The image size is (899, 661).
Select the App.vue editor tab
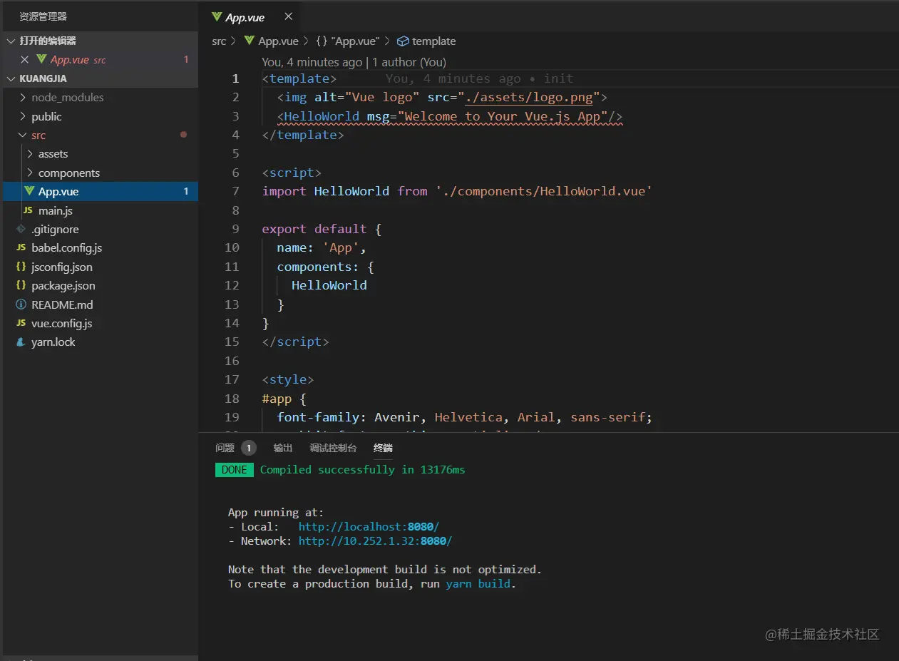point(250,17)
